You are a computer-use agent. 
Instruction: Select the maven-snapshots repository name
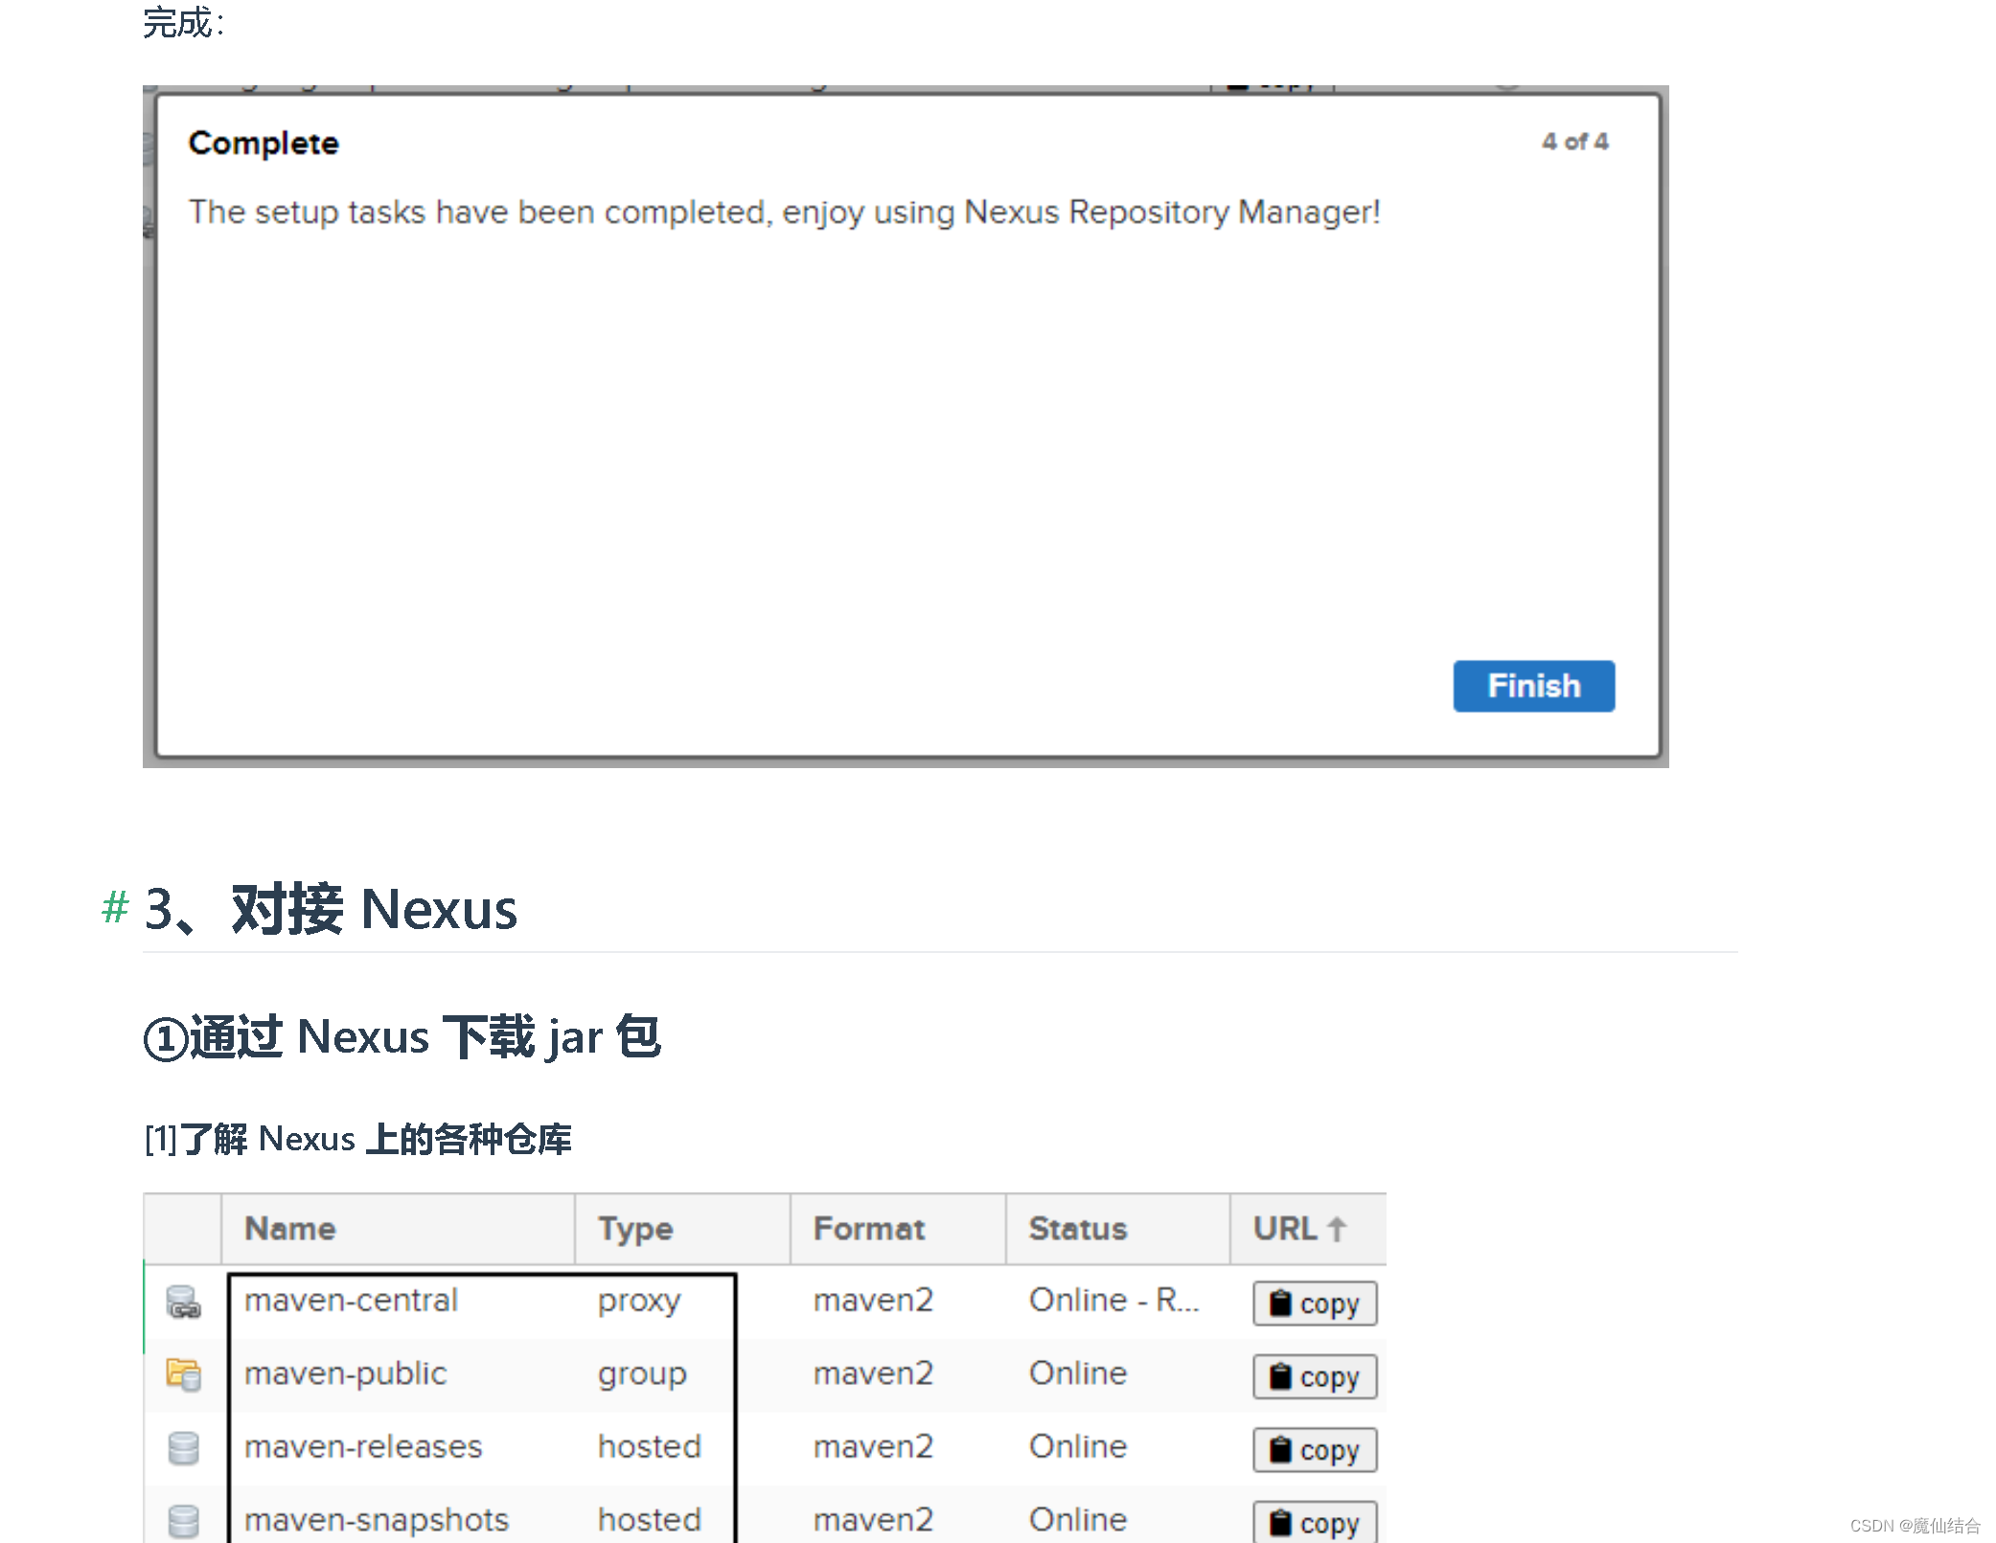tap(377, 1520)
